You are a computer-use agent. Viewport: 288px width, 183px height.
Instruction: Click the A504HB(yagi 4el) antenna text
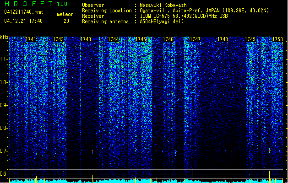tap(162, 22)
